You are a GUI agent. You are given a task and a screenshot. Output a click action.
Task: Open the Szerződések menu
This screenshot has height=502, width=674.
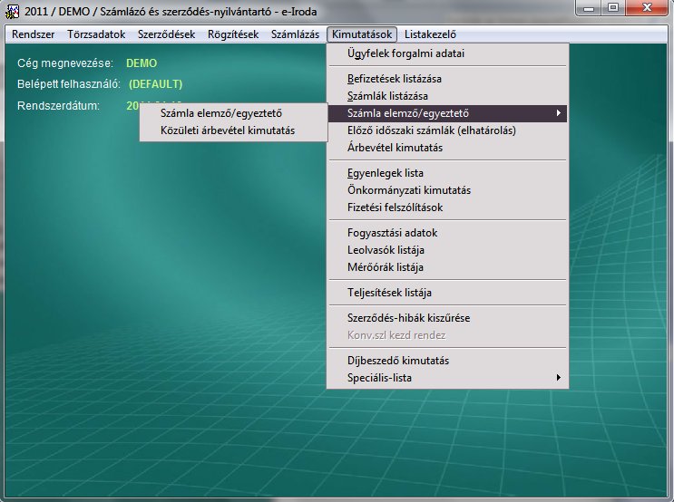pyautogui.click(x=166, y=34)
